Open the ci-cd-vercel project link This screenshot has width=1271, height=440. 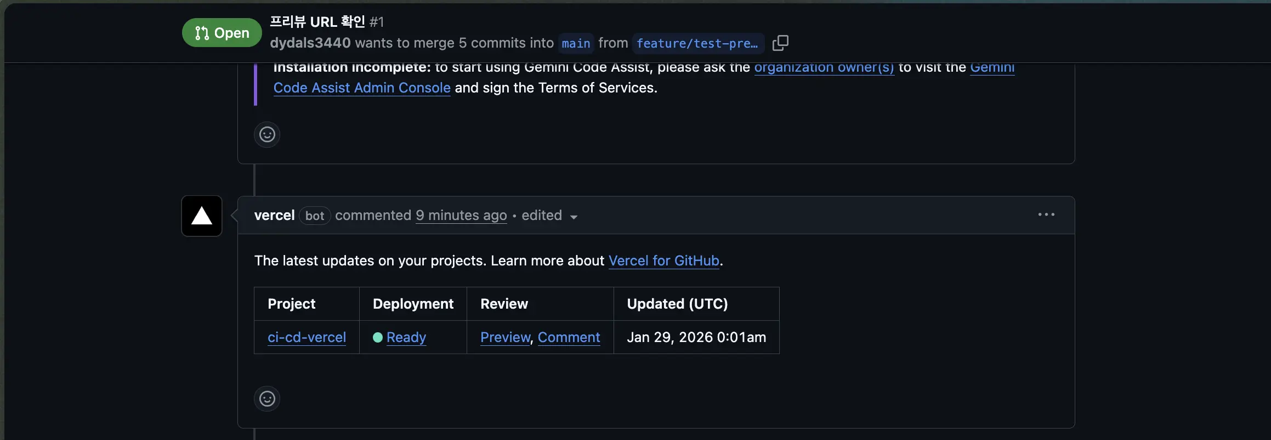click(x=307, y=338)
